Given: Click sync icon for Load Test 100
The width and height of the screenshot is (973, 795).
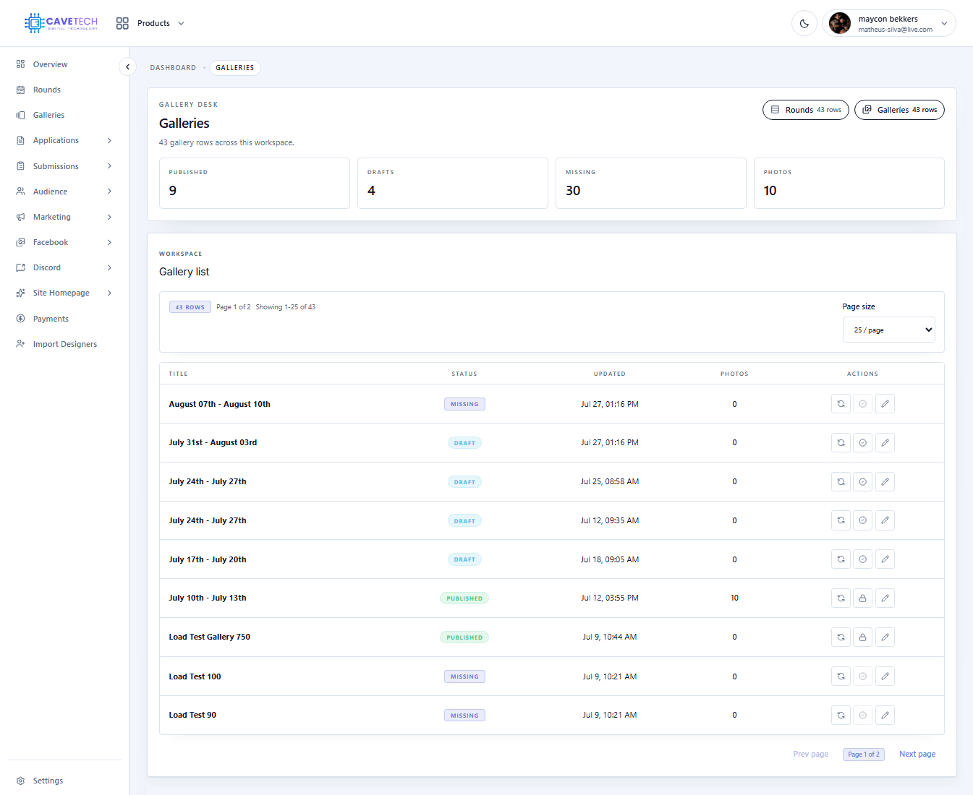Looking at the screenshot, I should [x=841, y=676].
